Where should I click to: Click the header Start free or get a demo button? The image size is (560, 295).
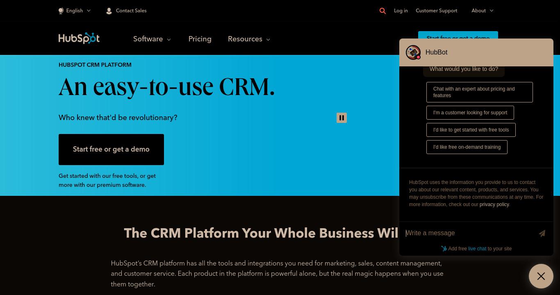click(x=458, y=35)
